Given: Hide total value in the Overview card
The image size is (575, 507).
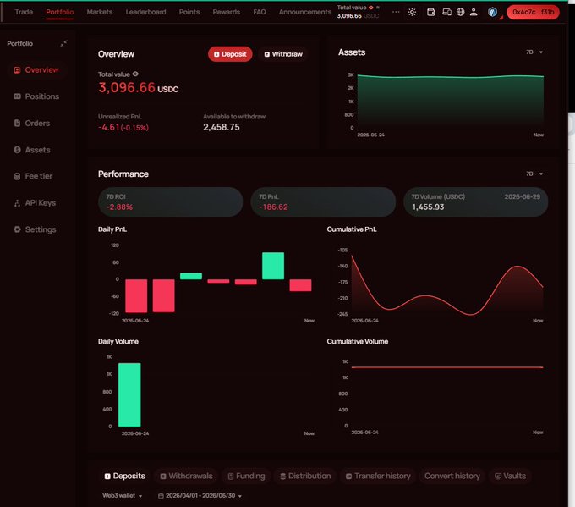Looking at the screenshot, I should pyautogui.click(x=135, y=74).
